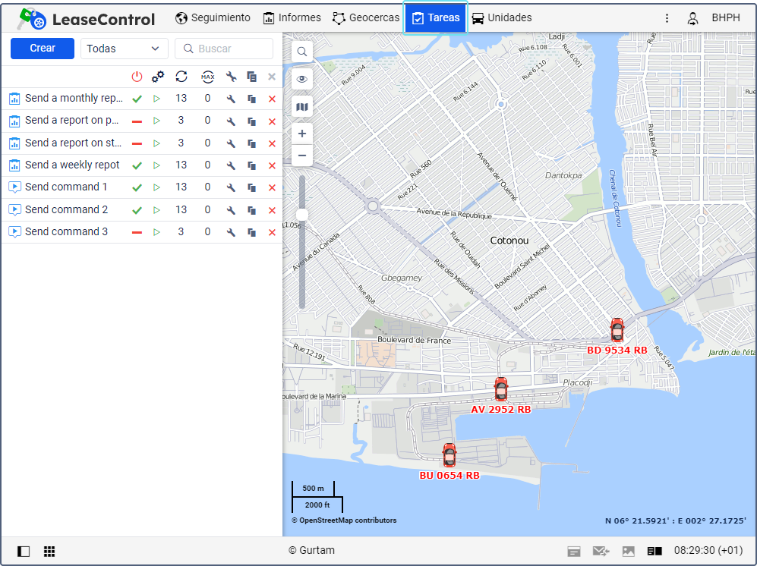757x566 pixels.
Task: Run Send a monthly report task now
Action: pyautogui.click(x=157, y=99)
